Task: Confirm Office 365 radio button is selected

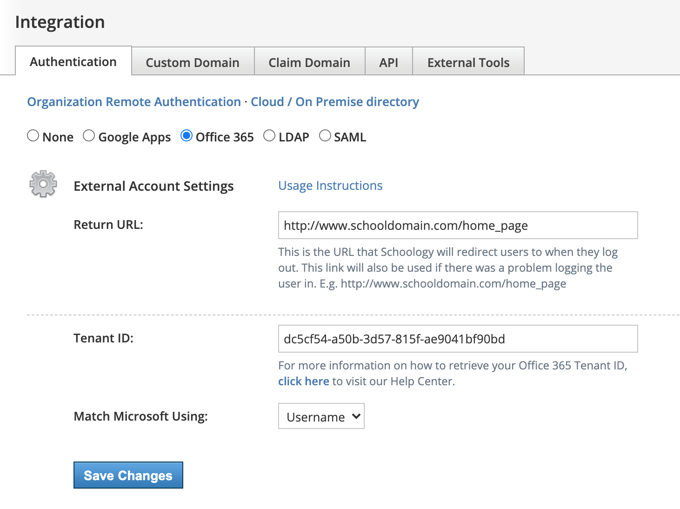Action: pyautogui.click(x=187, y=135)
